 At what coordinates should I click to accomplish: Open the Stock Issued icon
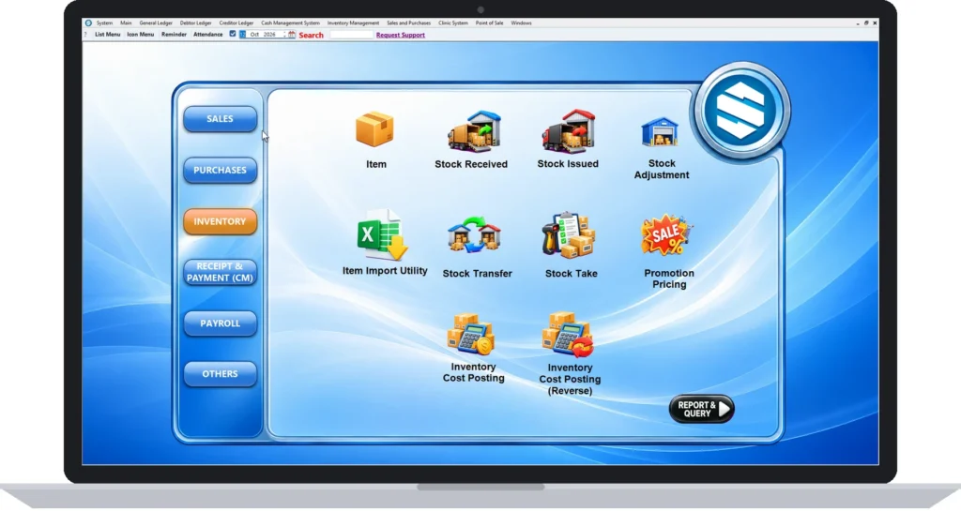(x=568, y=131)
